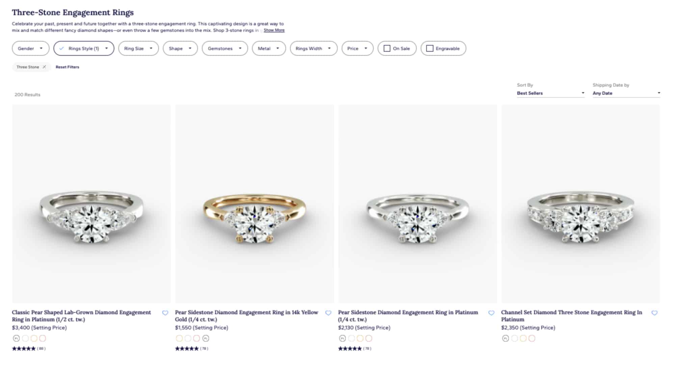Check the Engravable filter

pyautogui.click(x=429, y=48)
